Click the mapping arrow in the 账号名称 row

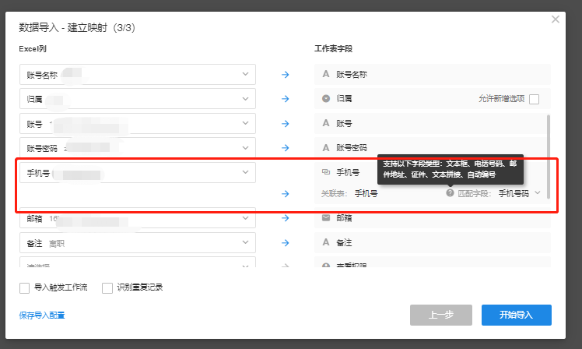click(285, 75)
